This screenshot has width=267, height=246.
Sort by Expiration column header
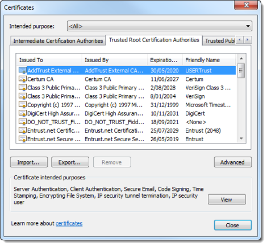165,60
